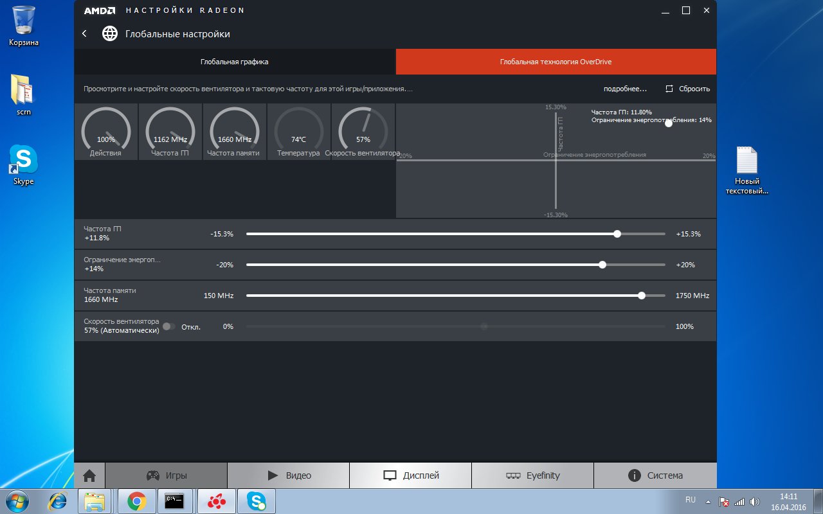Click the point on the power-frequency graph
The width and height of the screenshot is (823, 514).
669,123
